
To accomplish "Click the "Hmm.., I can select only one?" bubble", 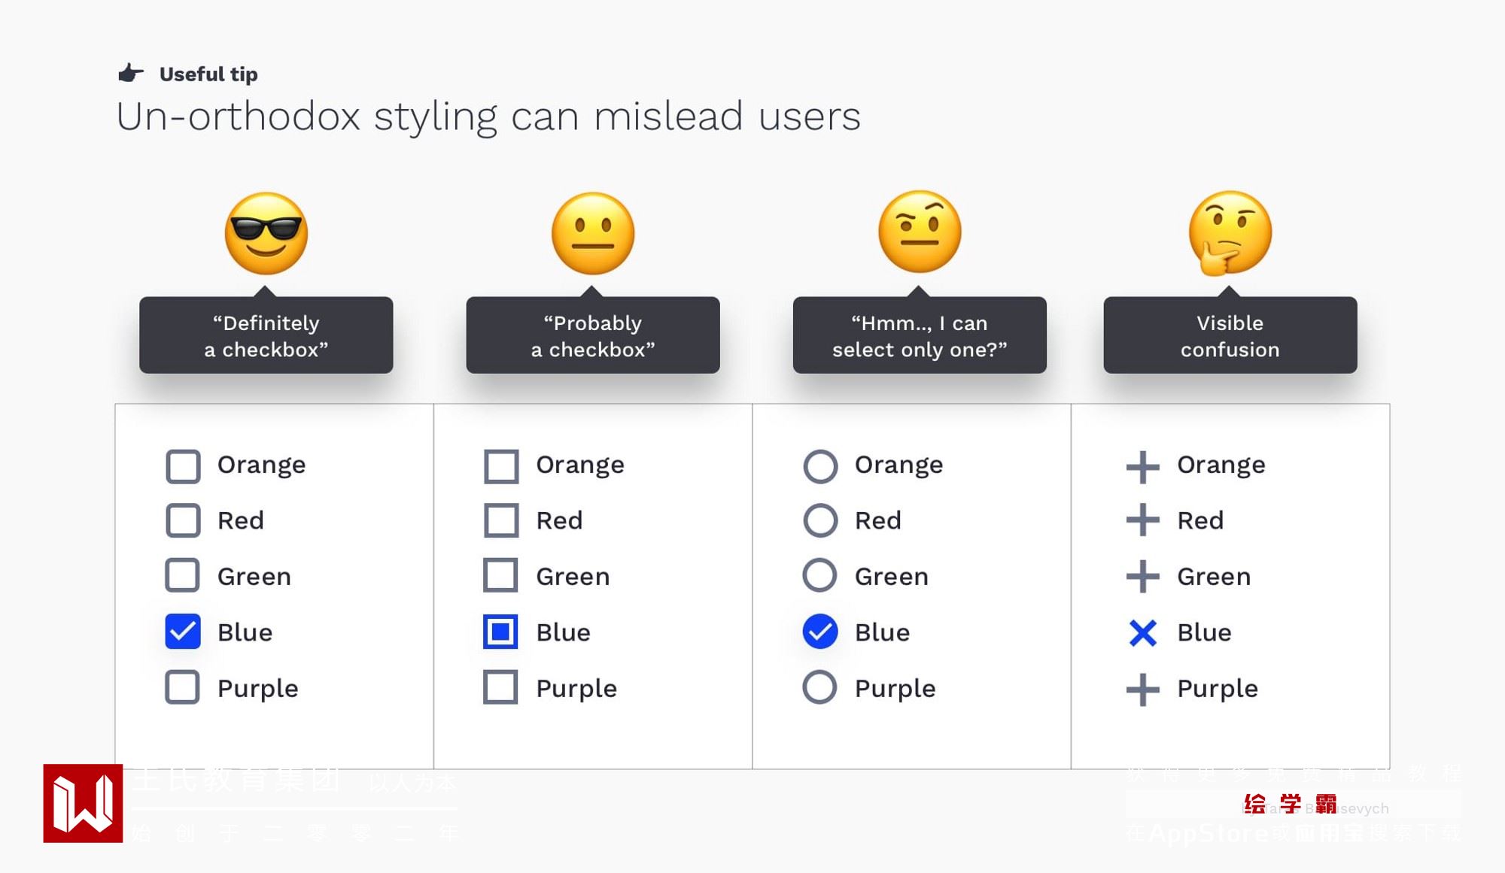I will [x=920, y=335].
